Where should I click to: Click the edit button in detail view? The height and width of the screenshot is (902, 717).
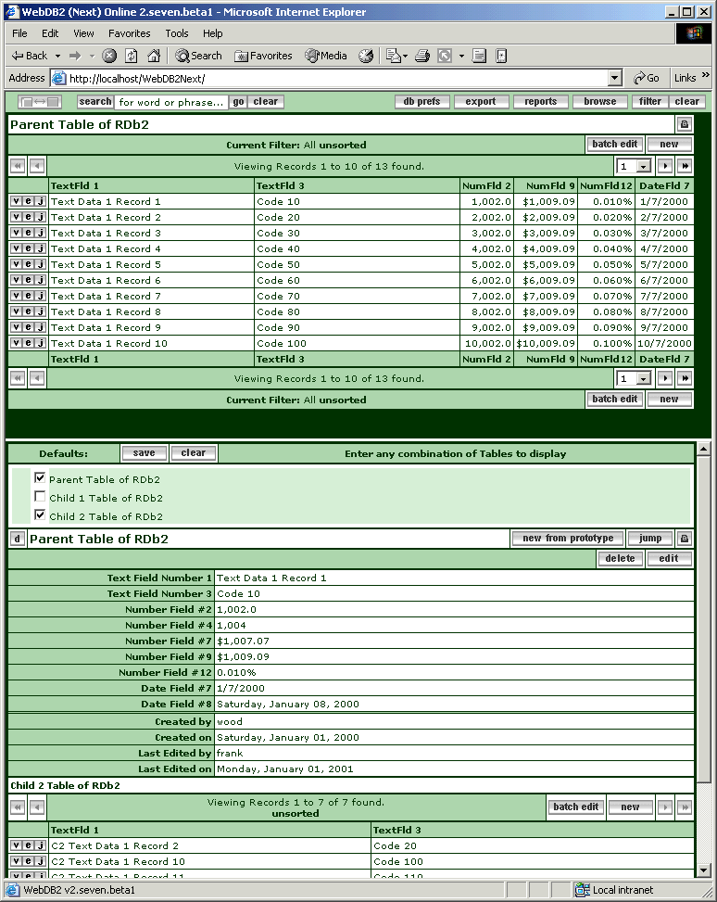click(x=668, y=559)
